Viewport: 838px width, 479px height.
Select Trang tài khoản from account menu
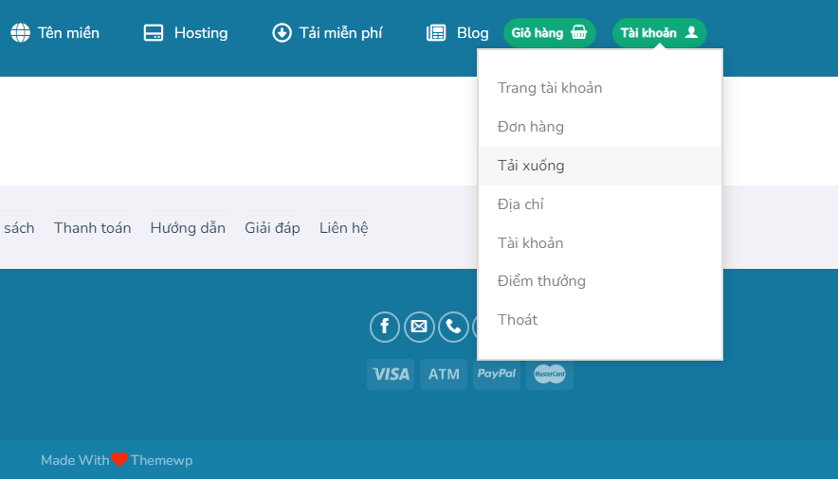click(550, 88)
